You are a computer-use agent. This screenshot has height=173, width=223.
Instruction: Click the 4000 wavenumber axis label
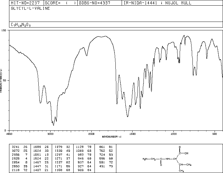pos(9,134)
